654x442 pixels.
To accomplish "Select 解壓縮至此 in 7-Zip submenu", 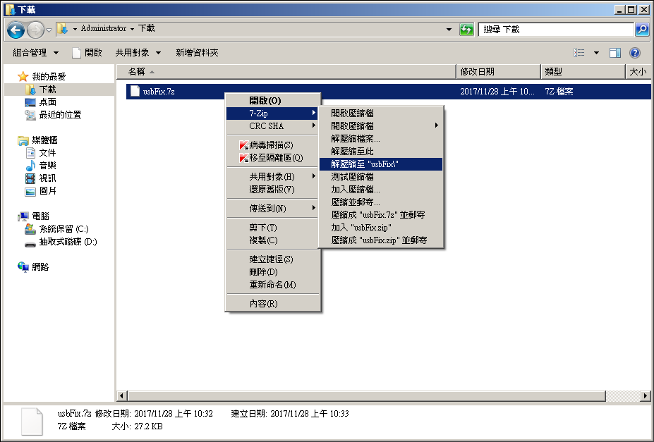I will tap(352, 151).
